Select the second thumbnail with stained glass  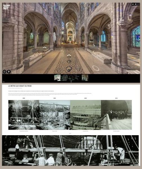click(x=64, y=78)
